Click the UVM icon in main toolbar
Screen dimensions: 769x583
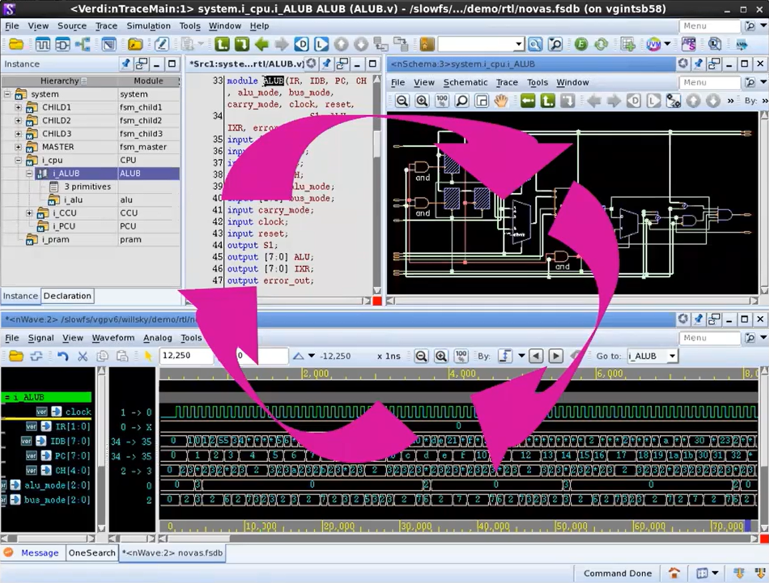click(653, 45)
